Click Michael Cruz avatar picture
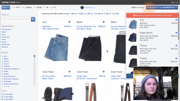 (x=82, y=7)
